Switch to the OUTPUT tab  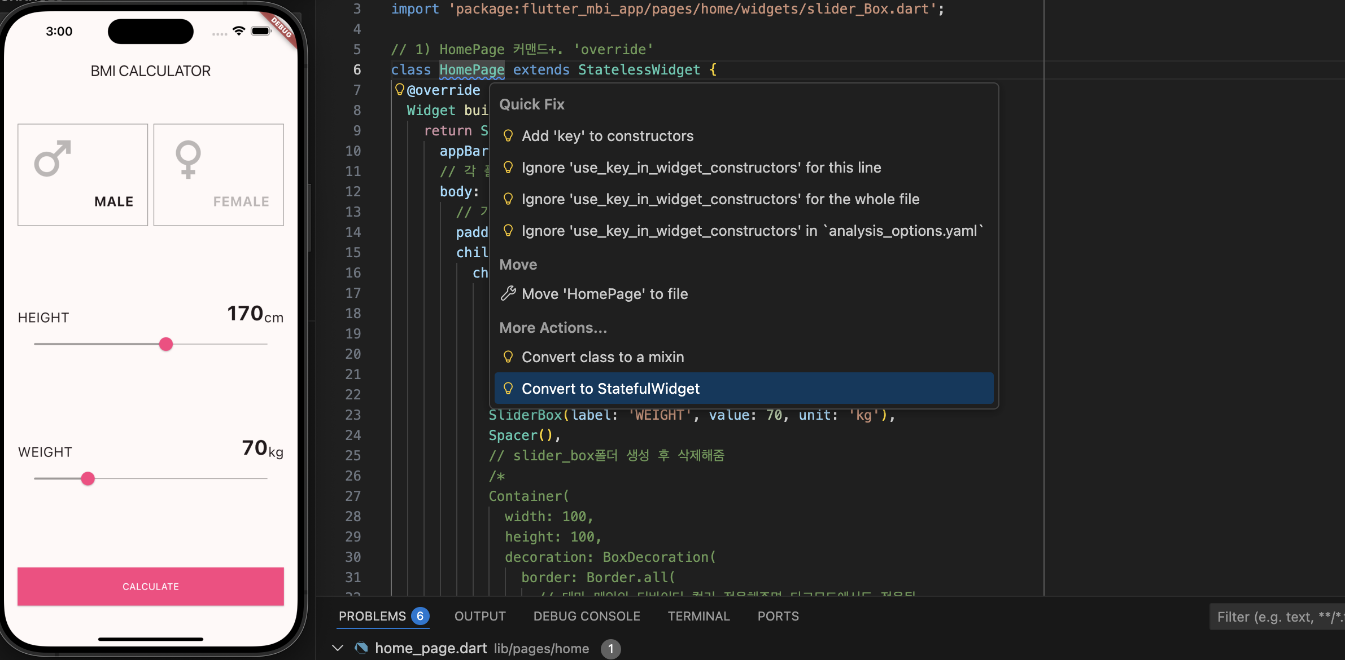(480, 616)
